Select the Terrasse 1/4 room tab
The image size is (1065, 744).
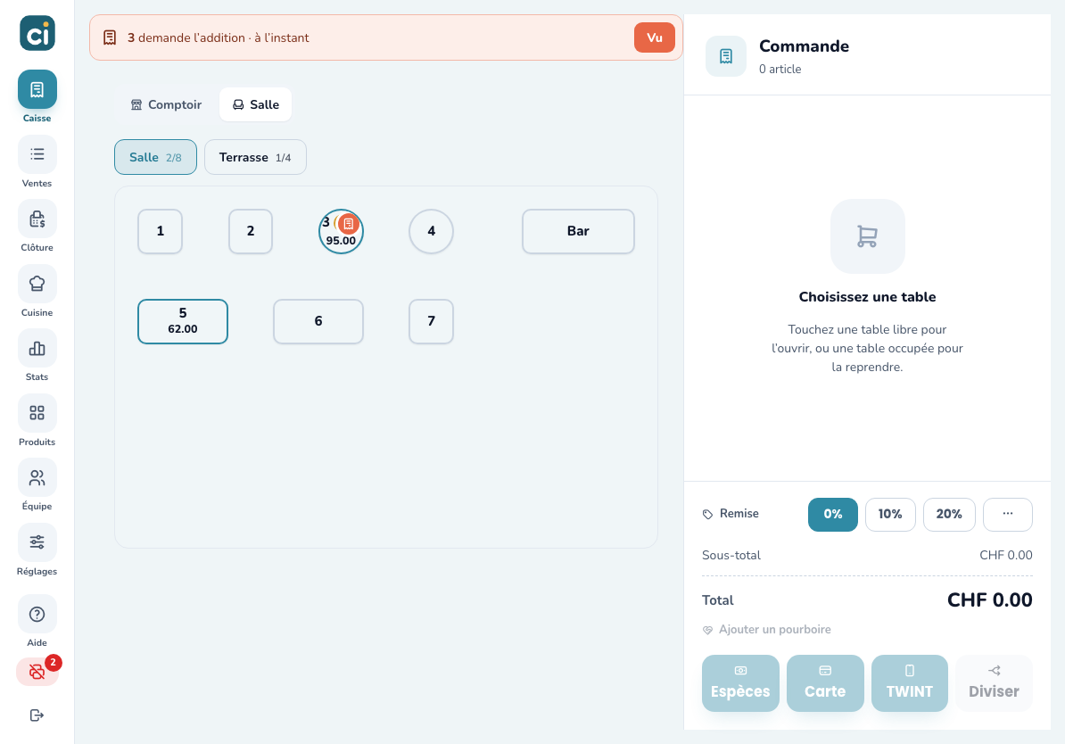click(255, 157)
